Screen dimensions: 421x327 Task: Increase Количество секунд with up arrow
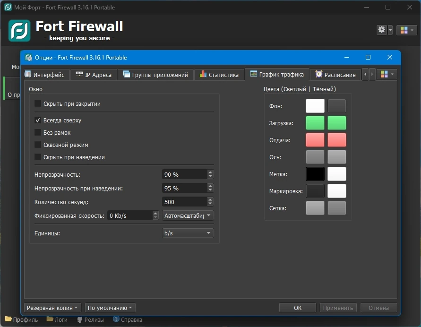[x=210, y=199]
